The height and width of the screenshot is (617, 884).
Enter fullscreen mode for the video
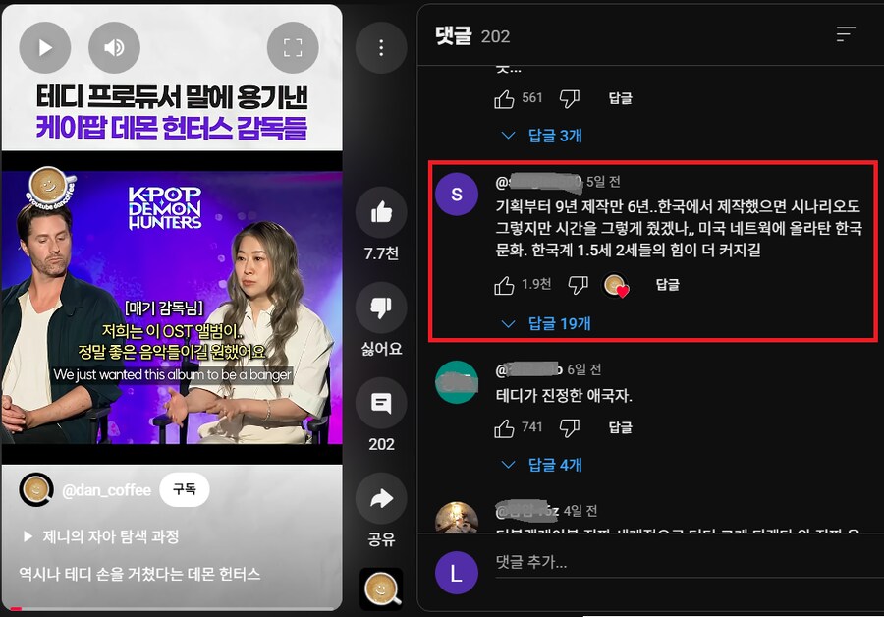[x=293, y=48]
